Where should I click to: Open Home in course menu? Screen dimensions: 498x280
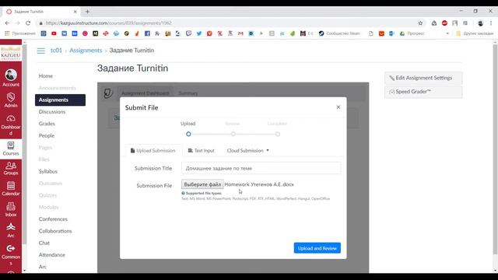(x=46, y=76)
